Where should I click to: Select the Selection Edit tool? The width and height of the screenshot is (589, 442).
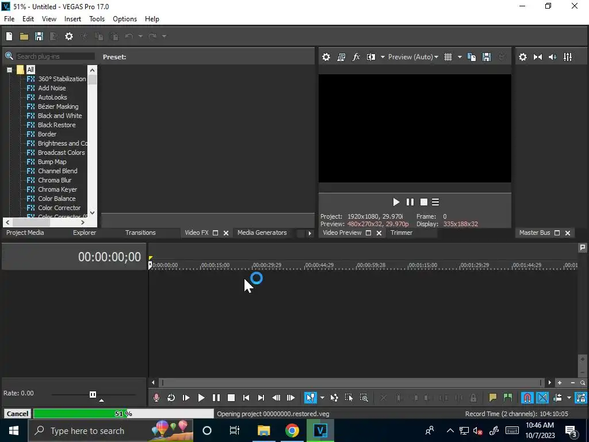coord(349,398)
